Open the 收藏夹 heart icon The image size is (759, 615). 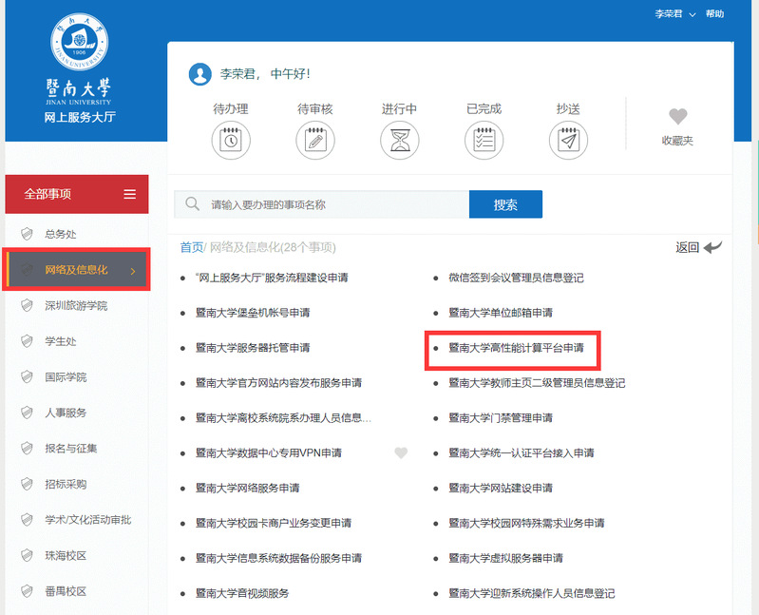pos(677,116)
